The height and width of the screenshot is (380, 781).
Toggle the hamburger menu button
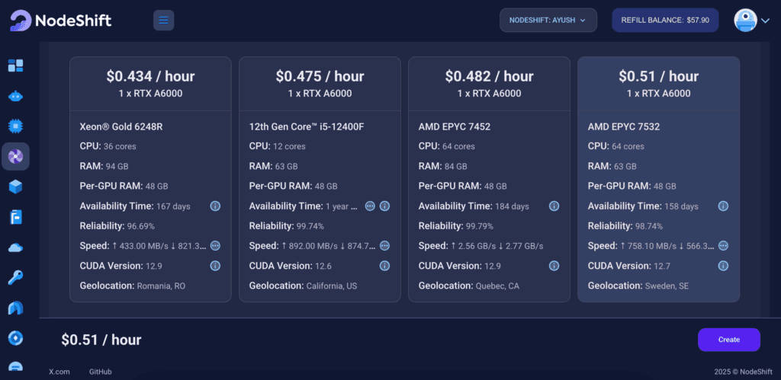(163, 21)
